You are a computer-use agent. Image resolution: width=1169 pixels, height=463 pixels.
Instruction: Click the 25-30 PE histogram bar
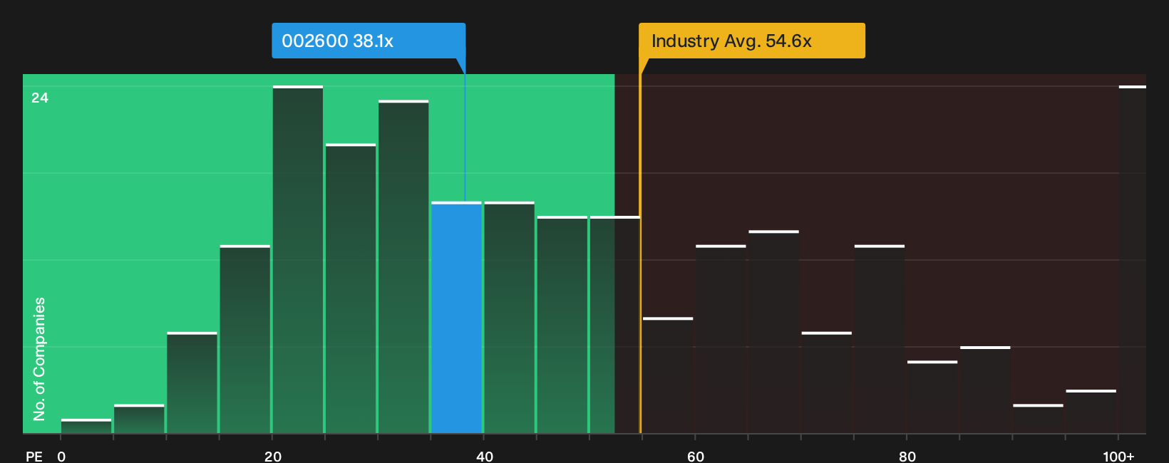(351, 288)
